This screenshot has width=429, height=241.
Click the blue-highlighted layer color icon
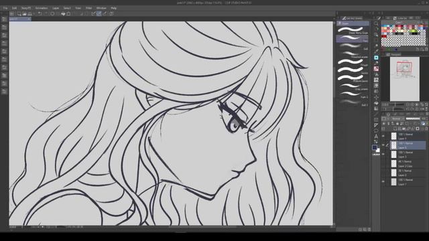423,123
